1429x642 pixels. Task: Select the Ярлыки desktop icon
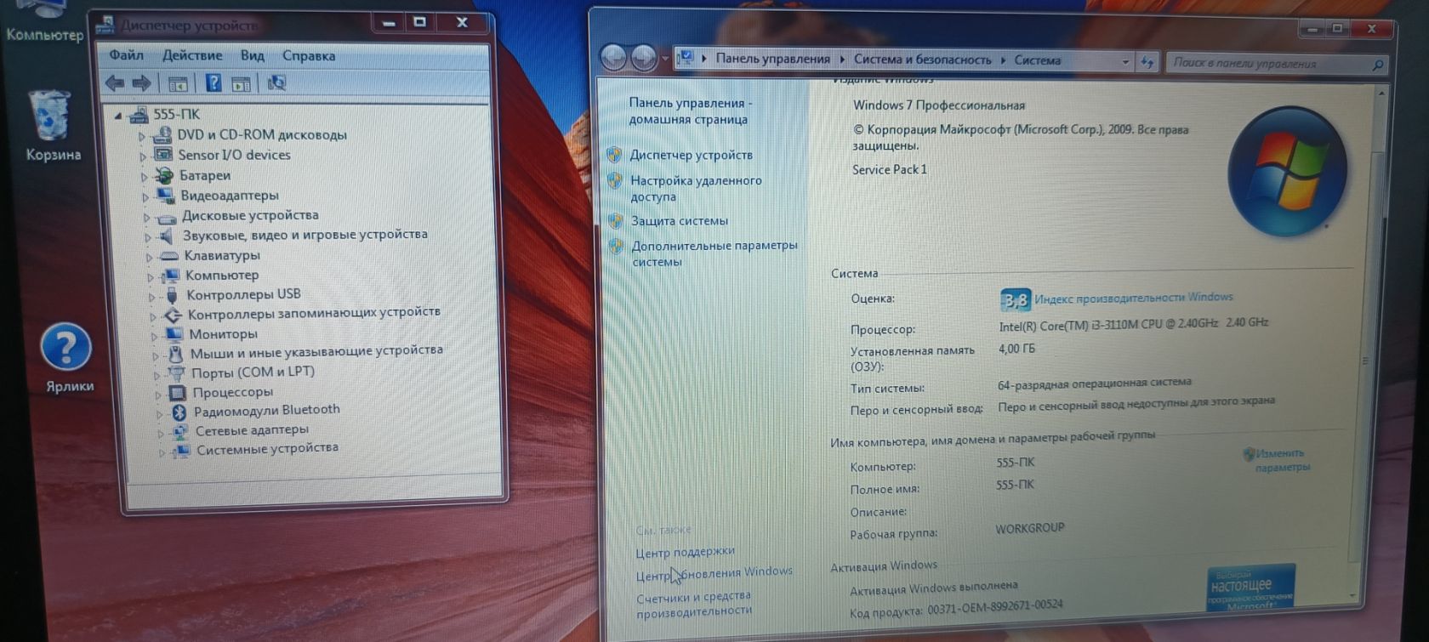68,358
